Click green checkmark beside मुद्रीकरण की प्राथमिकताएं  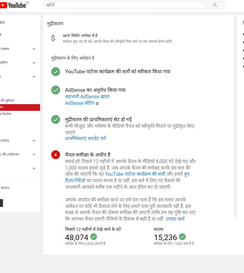56,120
